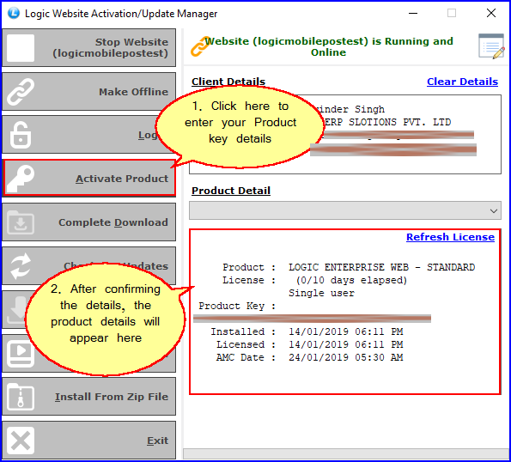The height and width of the screenshot is (462, 511).
Task: Click the '(0/10 days elapsed)' license text
Action: pyautogui.click(x=351, y=280)
